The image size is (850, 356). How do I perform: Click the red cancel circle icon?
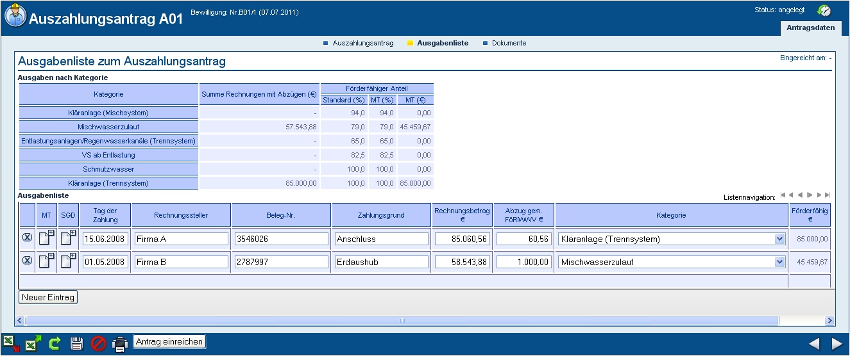[98, 344]
